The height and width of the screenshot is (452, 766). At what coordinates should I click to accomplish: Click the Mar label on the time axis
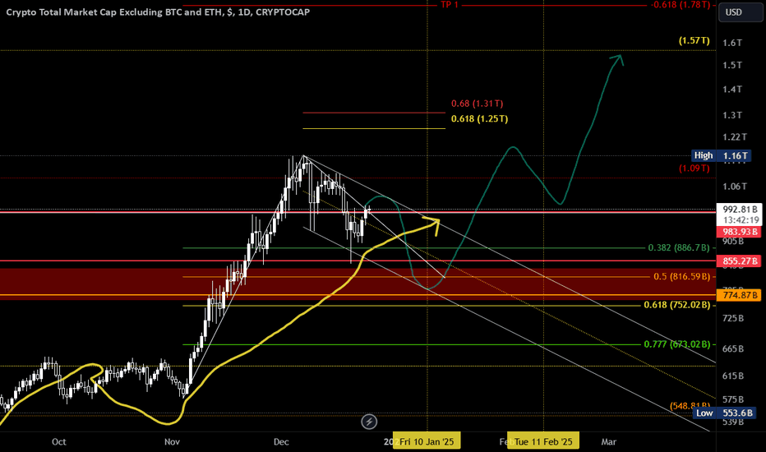(609, 442)
